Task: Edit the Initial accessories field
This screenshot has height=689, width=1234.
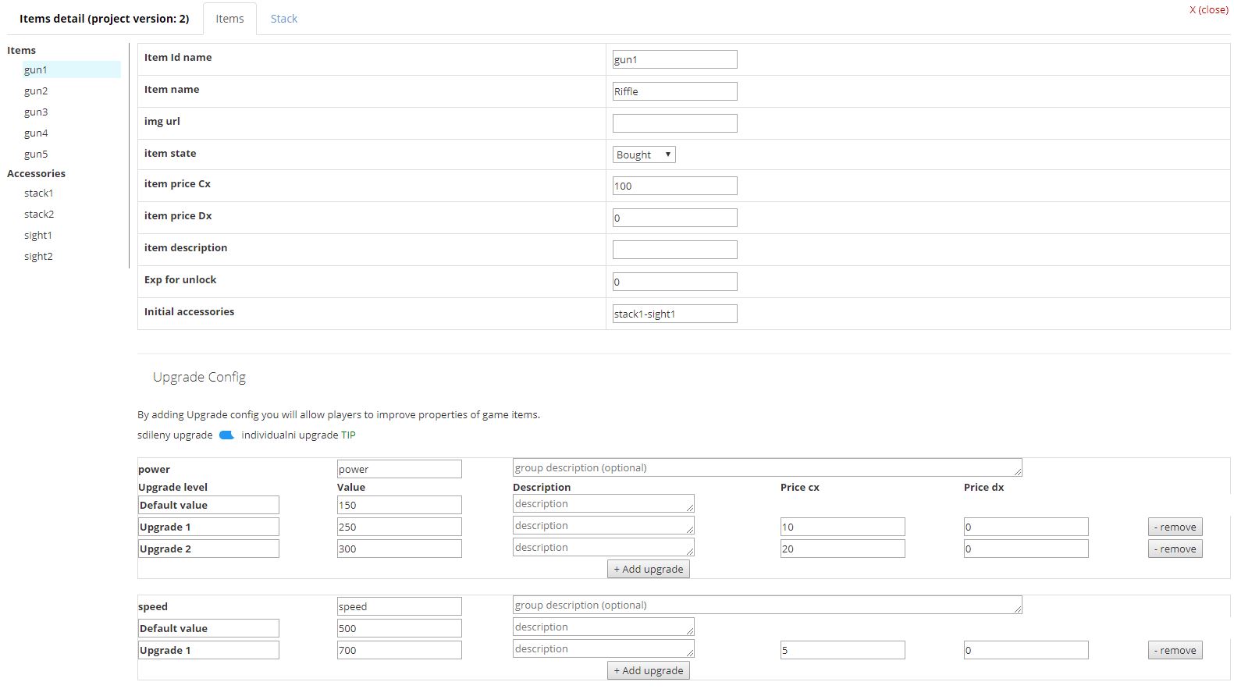Action: click(x=674, y=314)
